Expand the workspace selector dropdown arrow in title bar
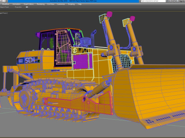The height and width of the screenshot is (138, 185). point(6,1)
